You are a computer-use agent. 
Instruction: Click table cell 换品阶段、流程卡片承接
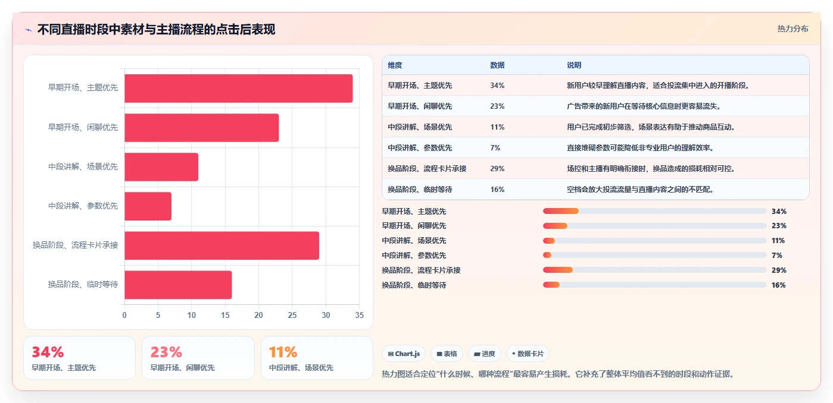click(427, 169)
